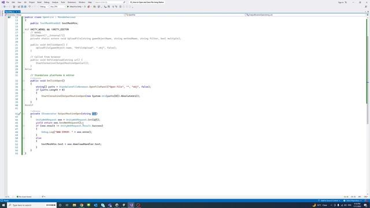This screenshot has width=370, height=208.
Task: Expand the Attach to Unity dropdown arrow
Action: click(83, 6)
